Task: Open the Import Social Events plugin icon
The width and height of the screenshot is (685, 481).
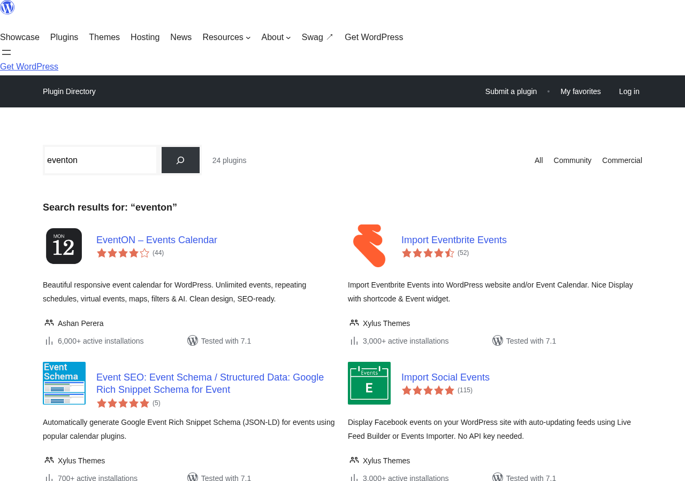Action: coord(369,383)
